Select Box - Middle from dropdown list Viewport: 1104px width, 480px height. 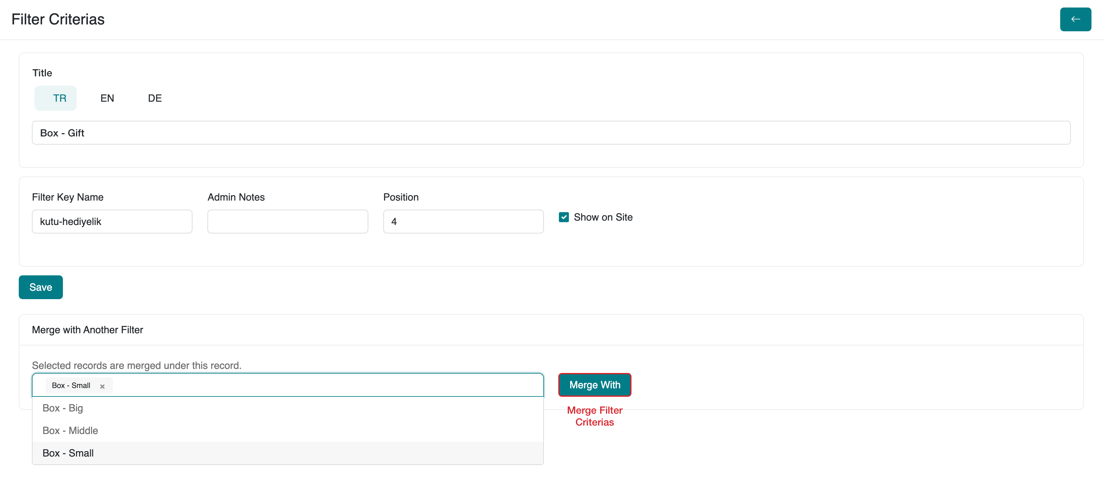click(70, 430)
